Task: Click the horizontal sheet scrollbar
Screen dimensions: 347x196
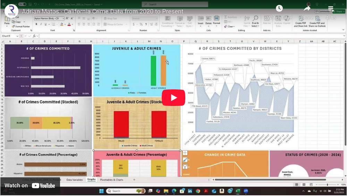Action: point(270,180)
